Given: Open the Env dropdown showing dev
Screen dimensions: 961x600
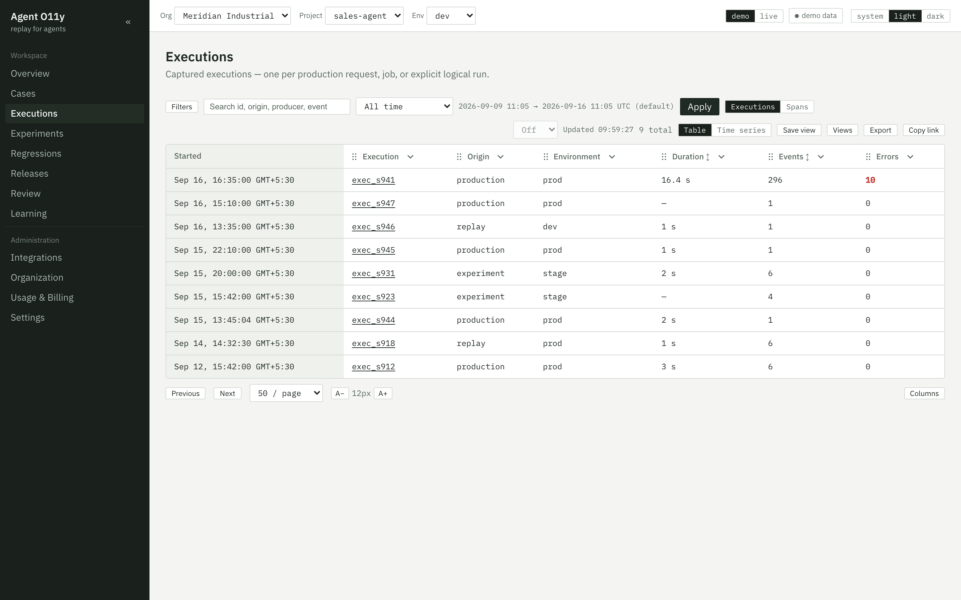Looking at the screenshot, I should click(x=451, y=16).
